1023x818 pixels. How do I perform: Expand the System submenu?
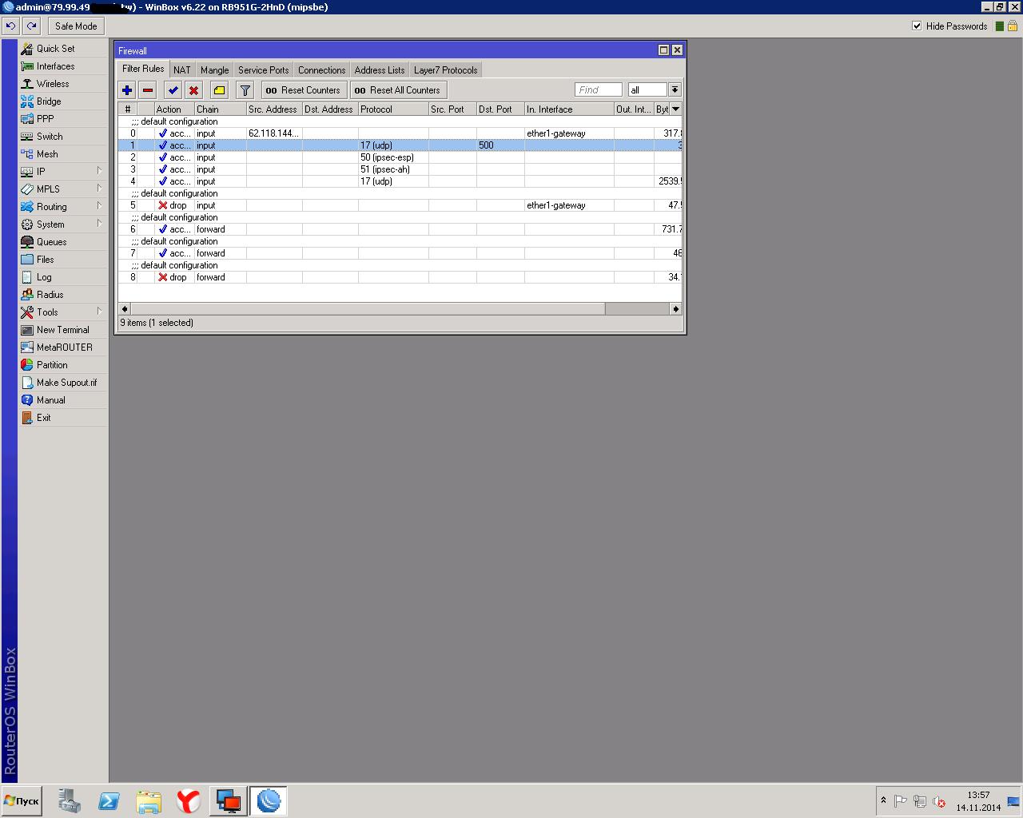click(63, 224)
